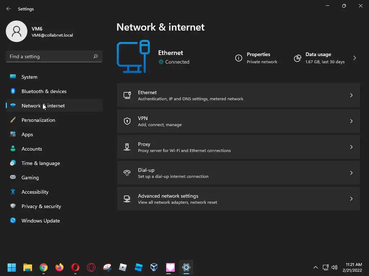This screenshot has width=369, height=276.
Task: Open Personalization settings page
Action: point(38,120)
